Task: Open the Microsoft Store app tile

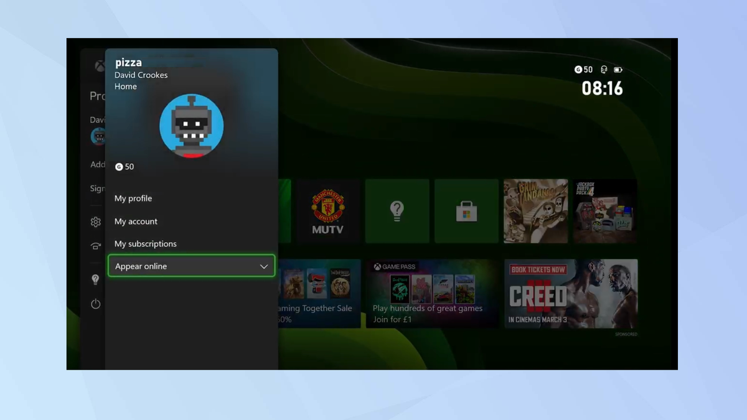Action: tap(466, 210)
